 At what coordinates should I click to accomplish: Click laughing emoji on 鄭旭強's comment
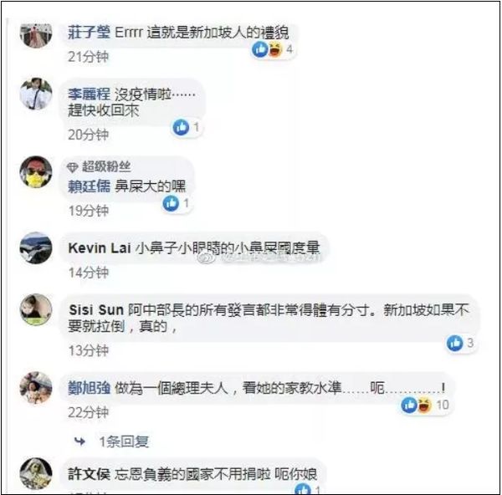(x=424, y=405)
